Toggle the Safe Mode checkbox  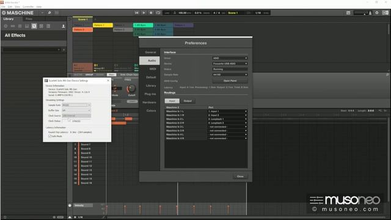point(50,136)
